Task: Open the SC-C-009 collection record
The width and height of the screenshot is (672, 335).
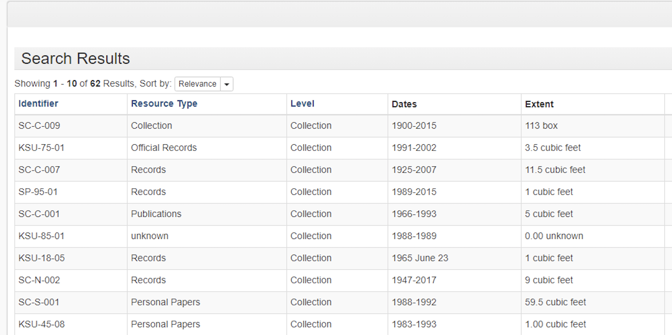Action: point(39,126)
